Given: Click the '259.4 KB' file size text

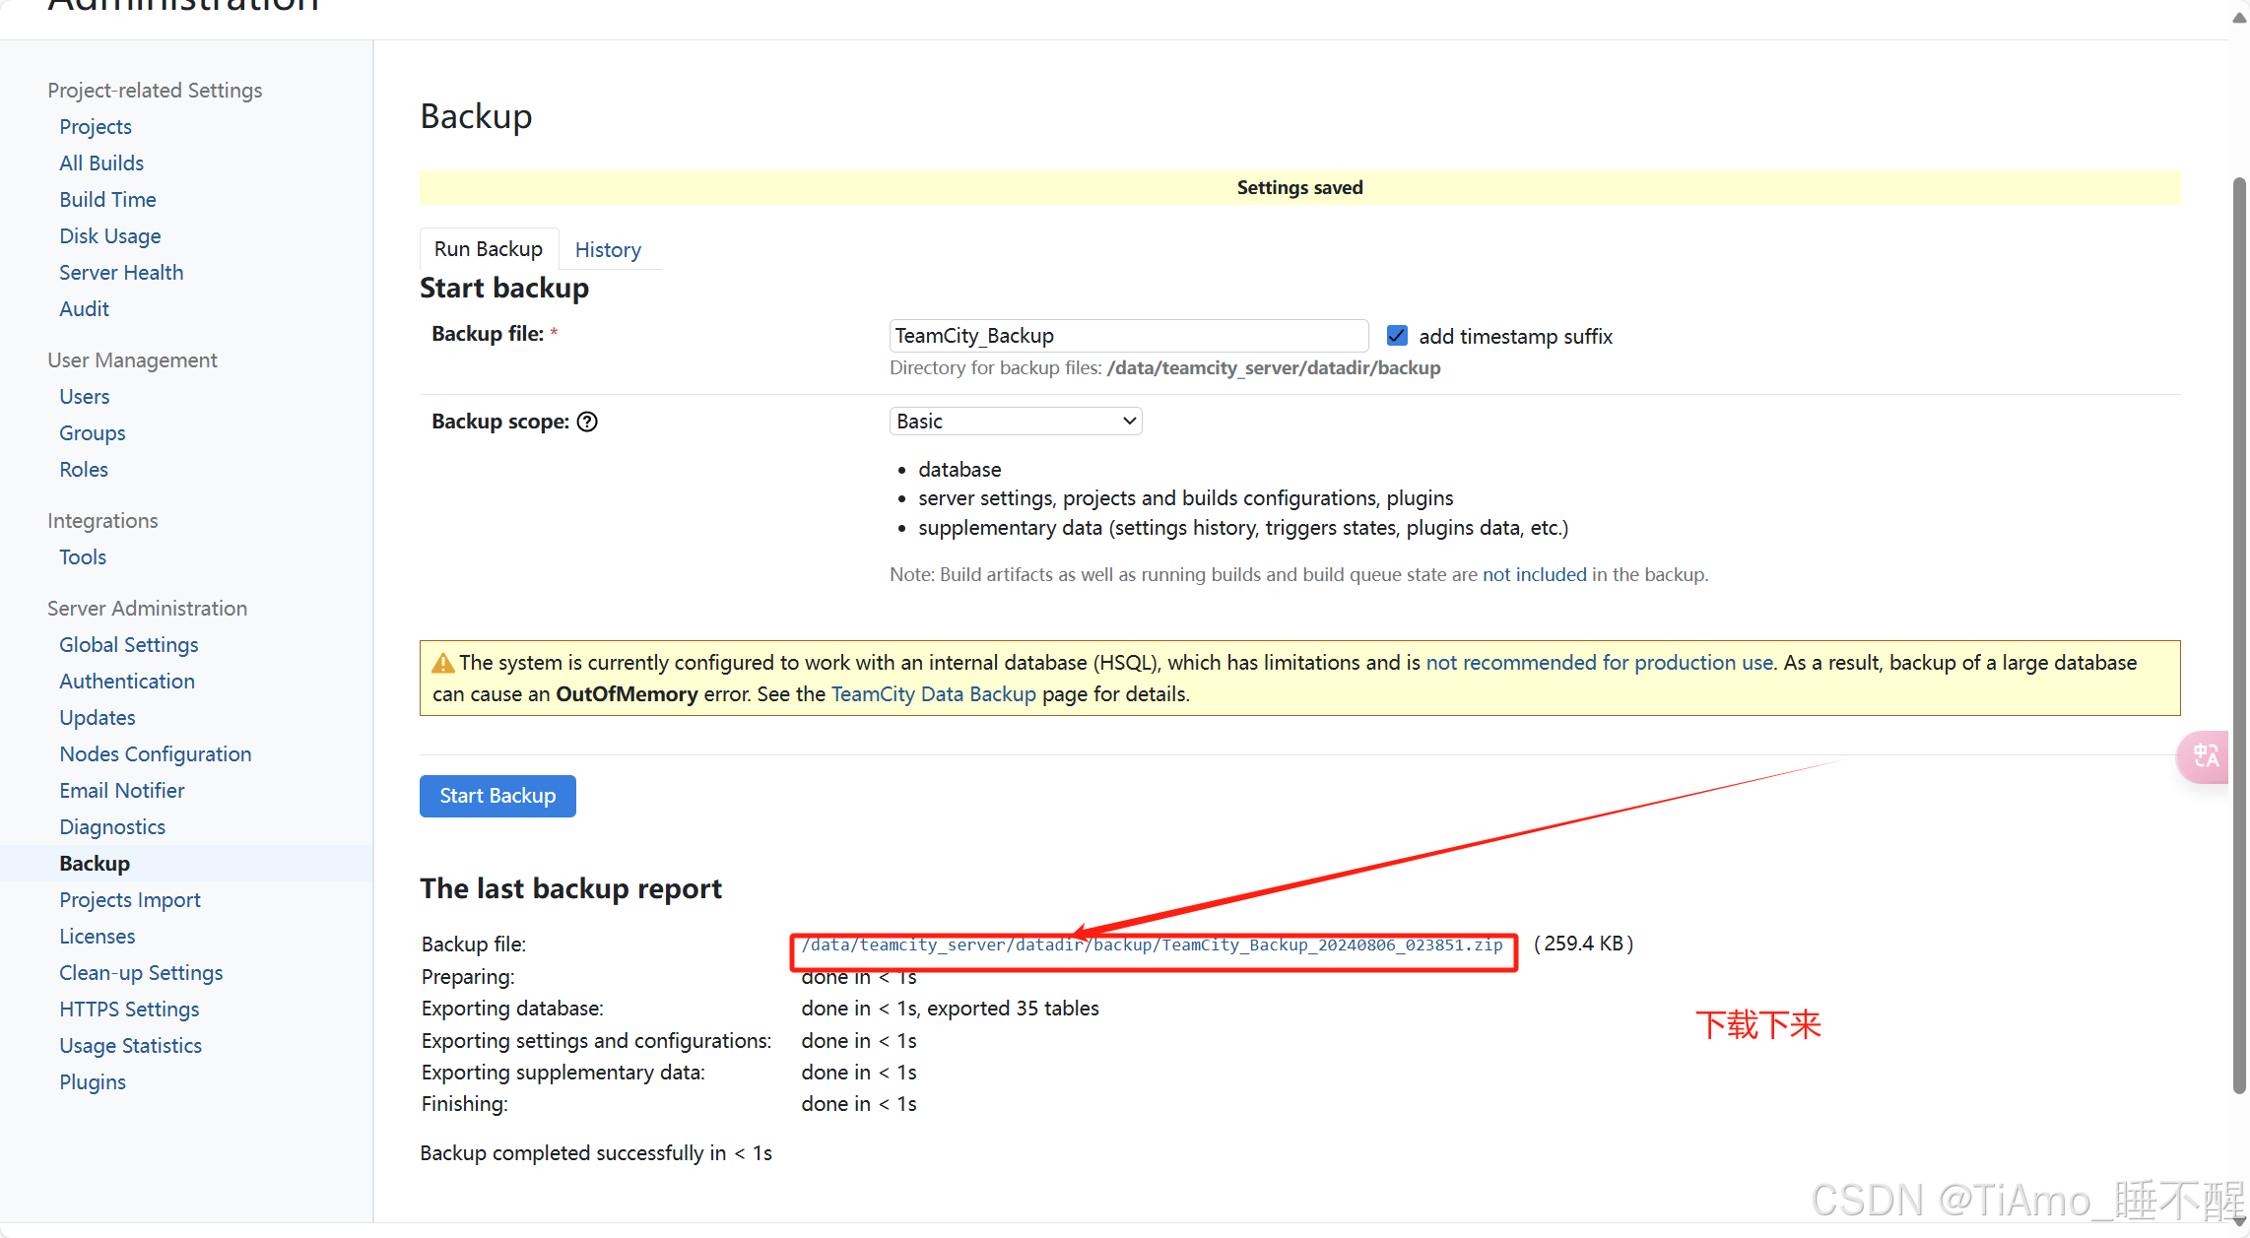Looking at the screenshot, I should click(1584, 944).
